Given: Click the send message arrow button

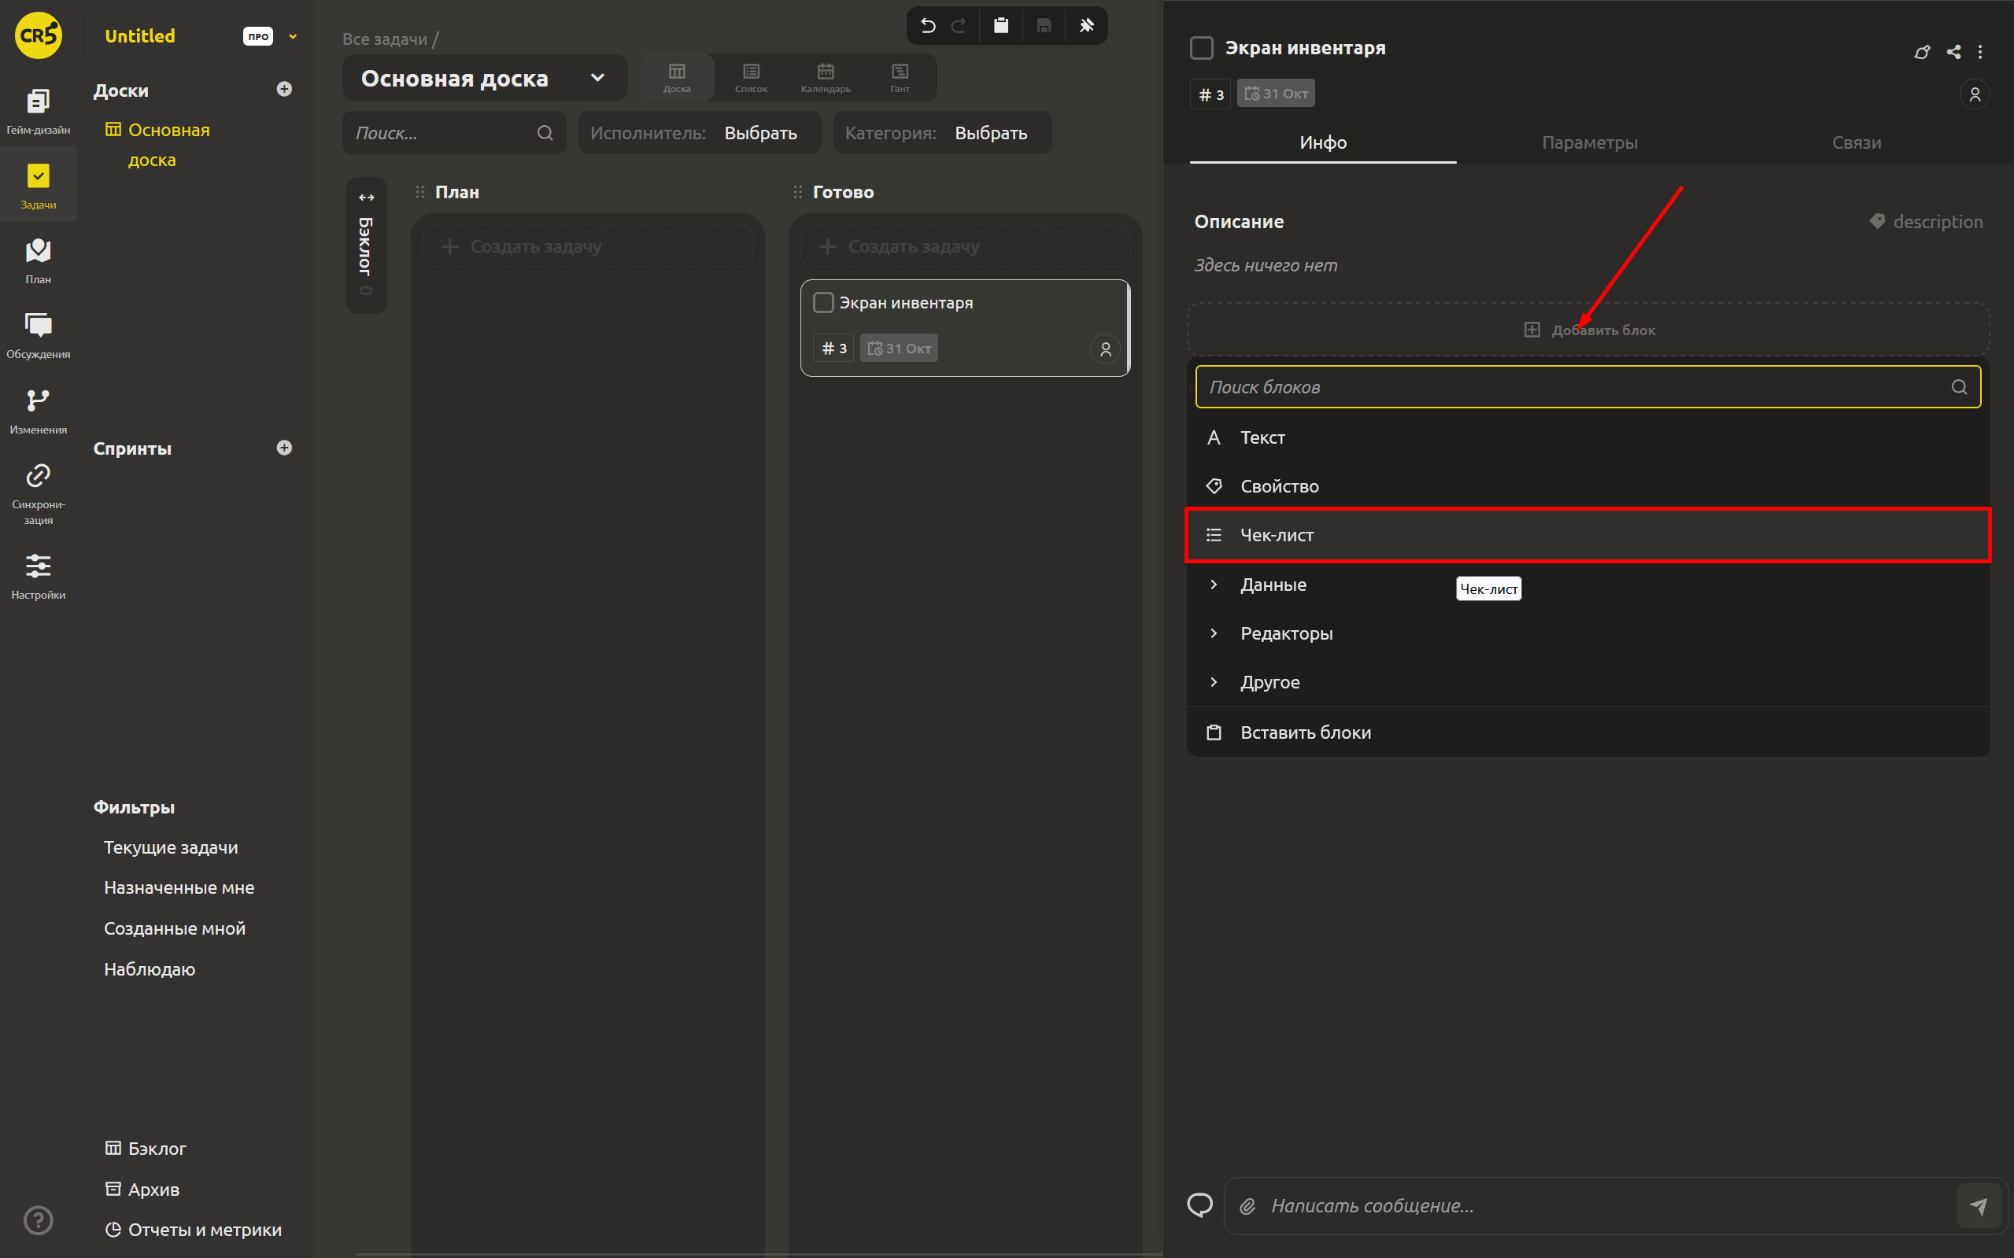Looking at the screenshot, I should click(1979, 1205).
